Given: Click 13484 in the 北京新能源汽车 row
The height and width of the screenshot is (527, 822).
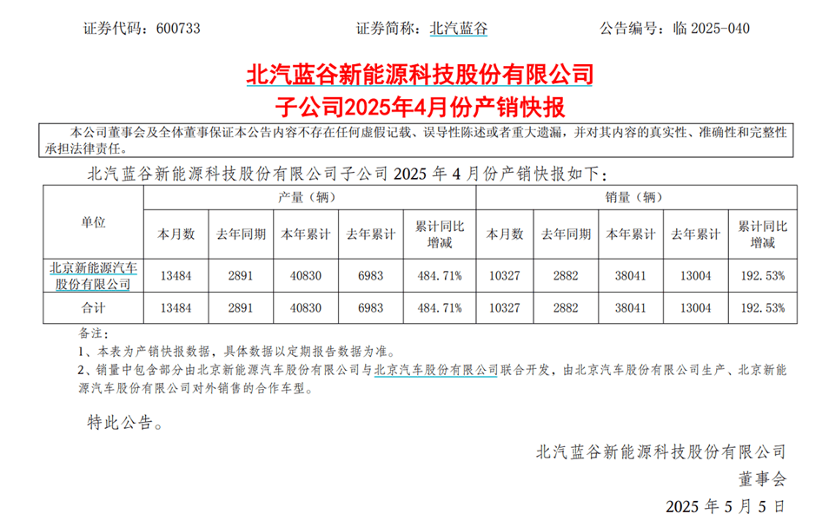Looking at the screenshot, I should tap(176, 276).
